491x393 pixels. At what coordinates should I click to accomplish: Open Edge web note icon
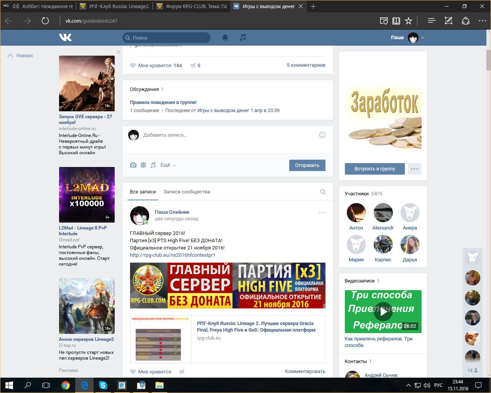click(448, 21)
